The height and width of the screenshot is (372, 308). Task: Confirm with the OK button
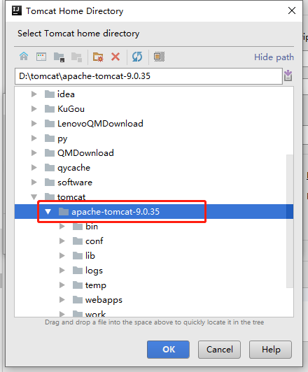[168, 350]
